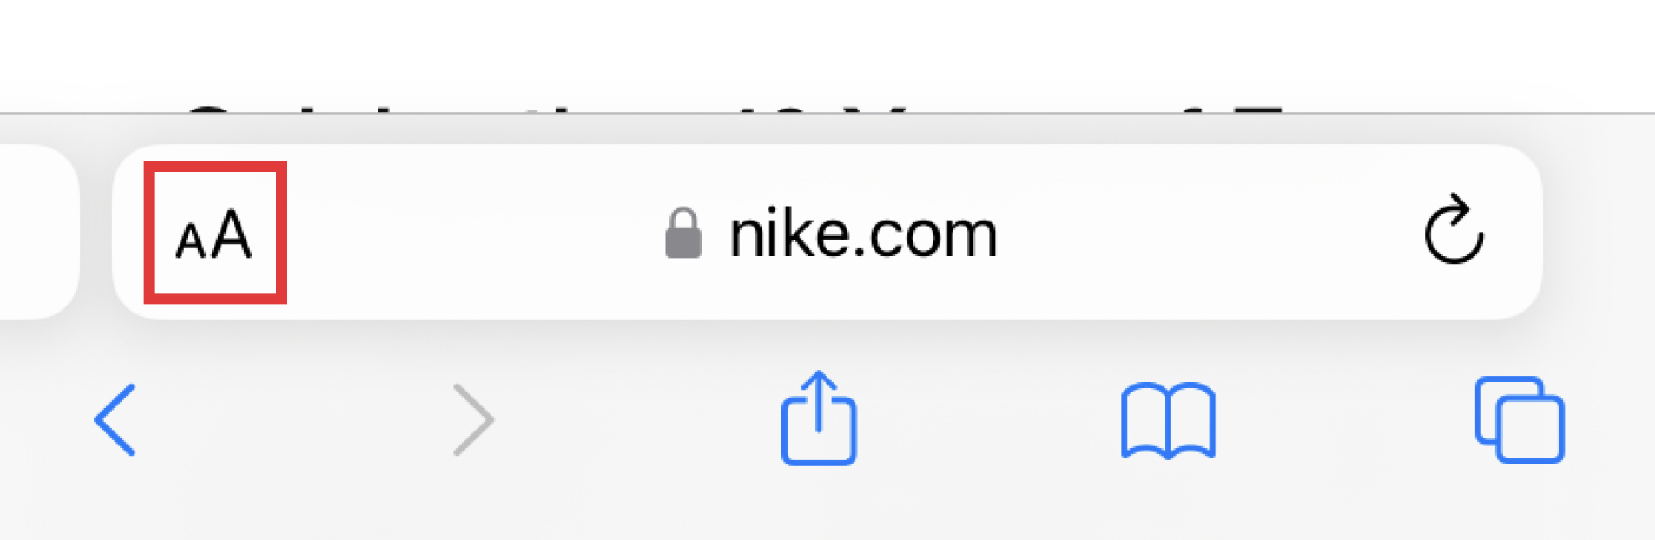
Task: Tap the padlock security icon
Action: click(x=683, y=233)
